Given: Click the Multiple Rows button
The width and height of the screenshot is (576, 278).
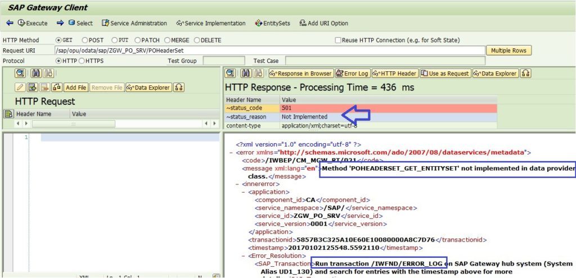Looking at the screenshot, I should pos(508,51).
